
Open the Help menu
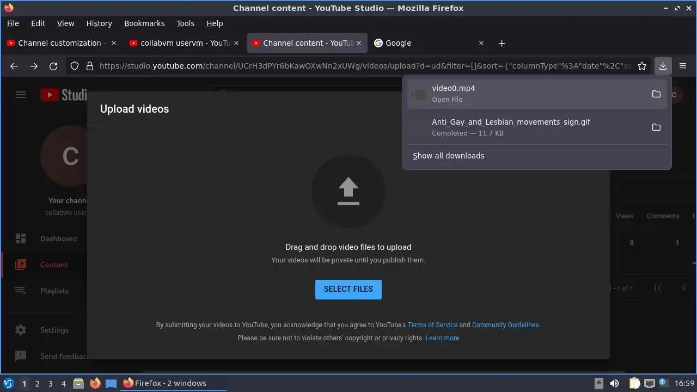(215, 23)
